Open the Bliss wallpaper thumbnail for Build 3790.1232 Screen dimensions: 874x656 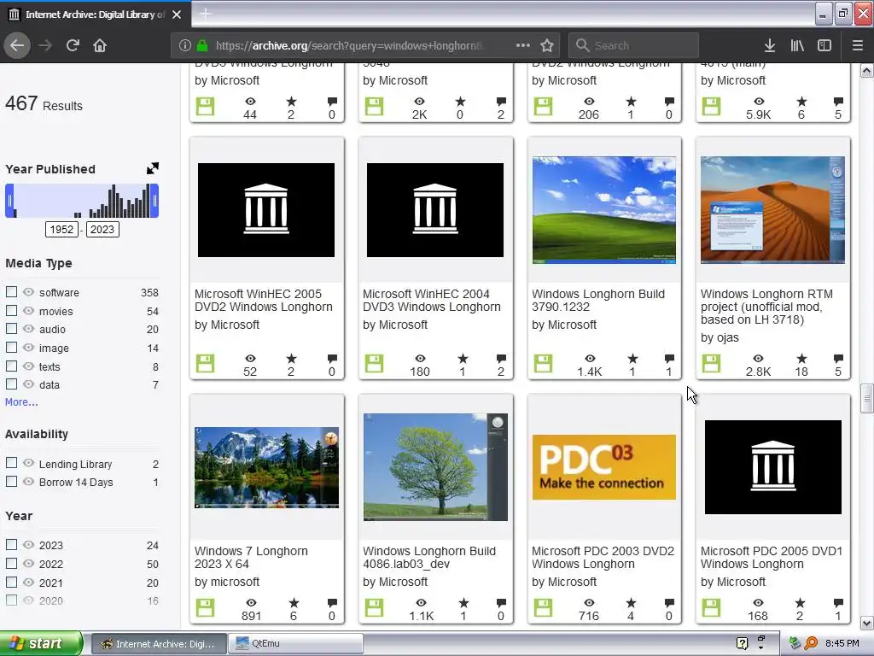pos(604,210)
